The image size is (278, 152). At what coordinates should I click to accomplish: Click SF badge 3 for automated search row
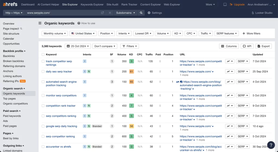tap(112, 82)
